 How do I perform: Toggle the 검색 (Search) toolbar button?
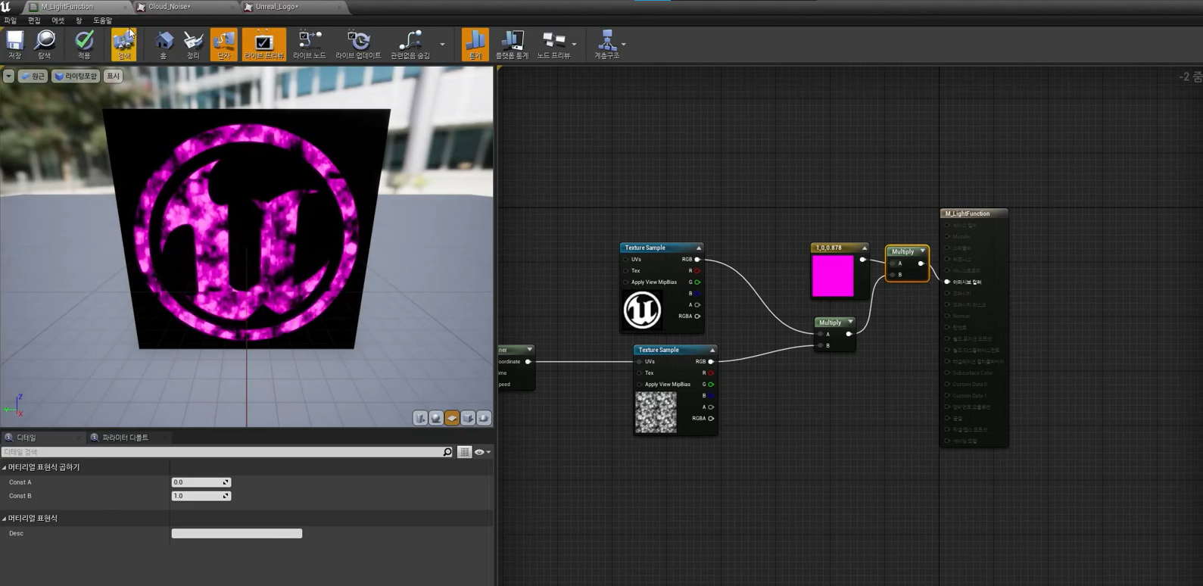click(124, 44)
